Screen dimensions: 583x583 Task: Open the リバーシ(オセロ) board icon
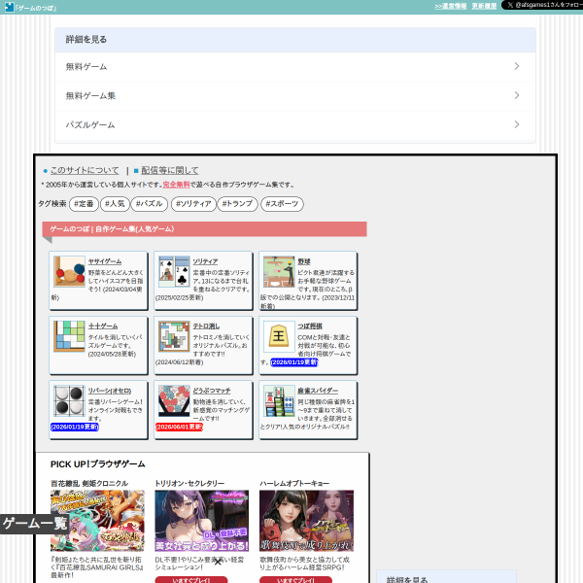point(69,400)
